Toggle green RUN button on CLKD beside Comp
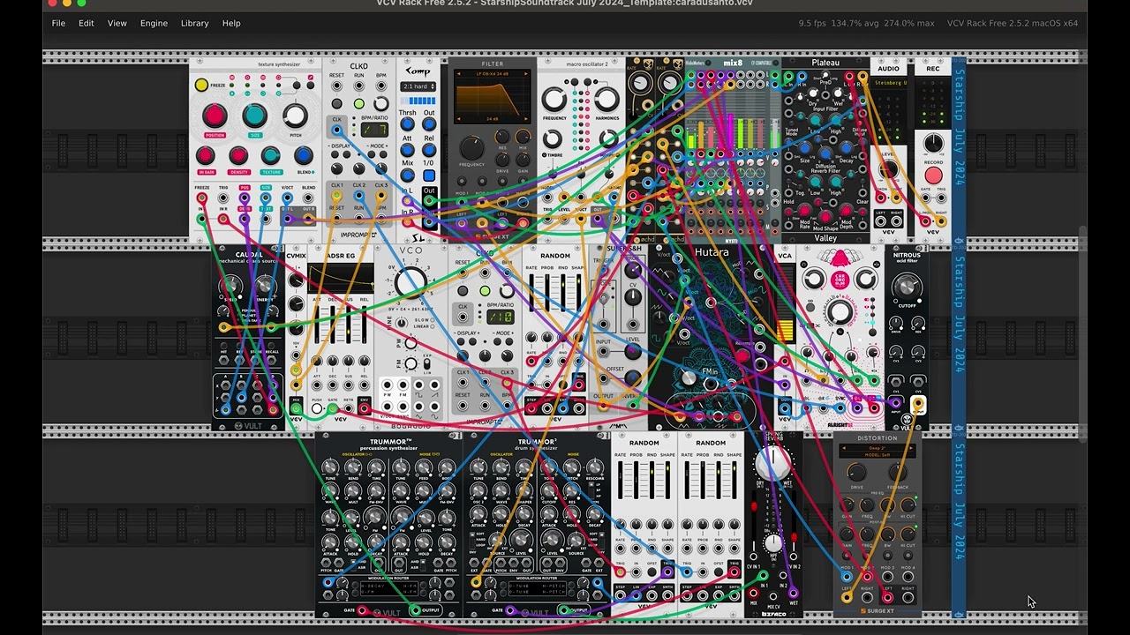The height and width of the screenshot is (635, 1130). click(x=359, y=103)
